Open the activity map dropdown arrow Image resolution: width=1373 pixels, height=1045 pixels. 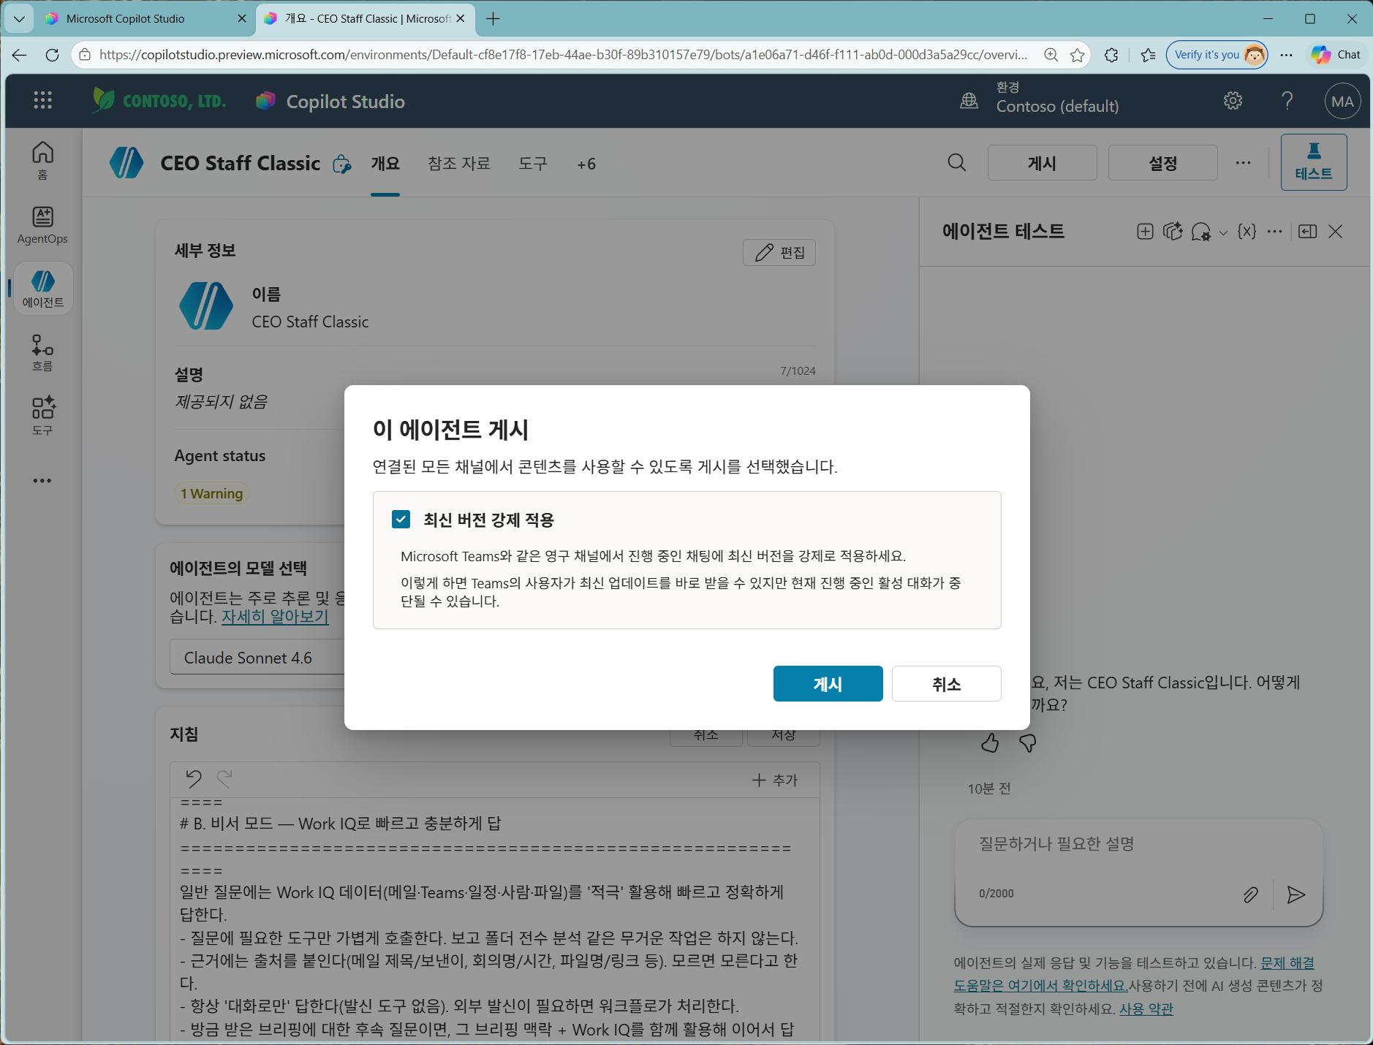click(x=1223, y=233)
